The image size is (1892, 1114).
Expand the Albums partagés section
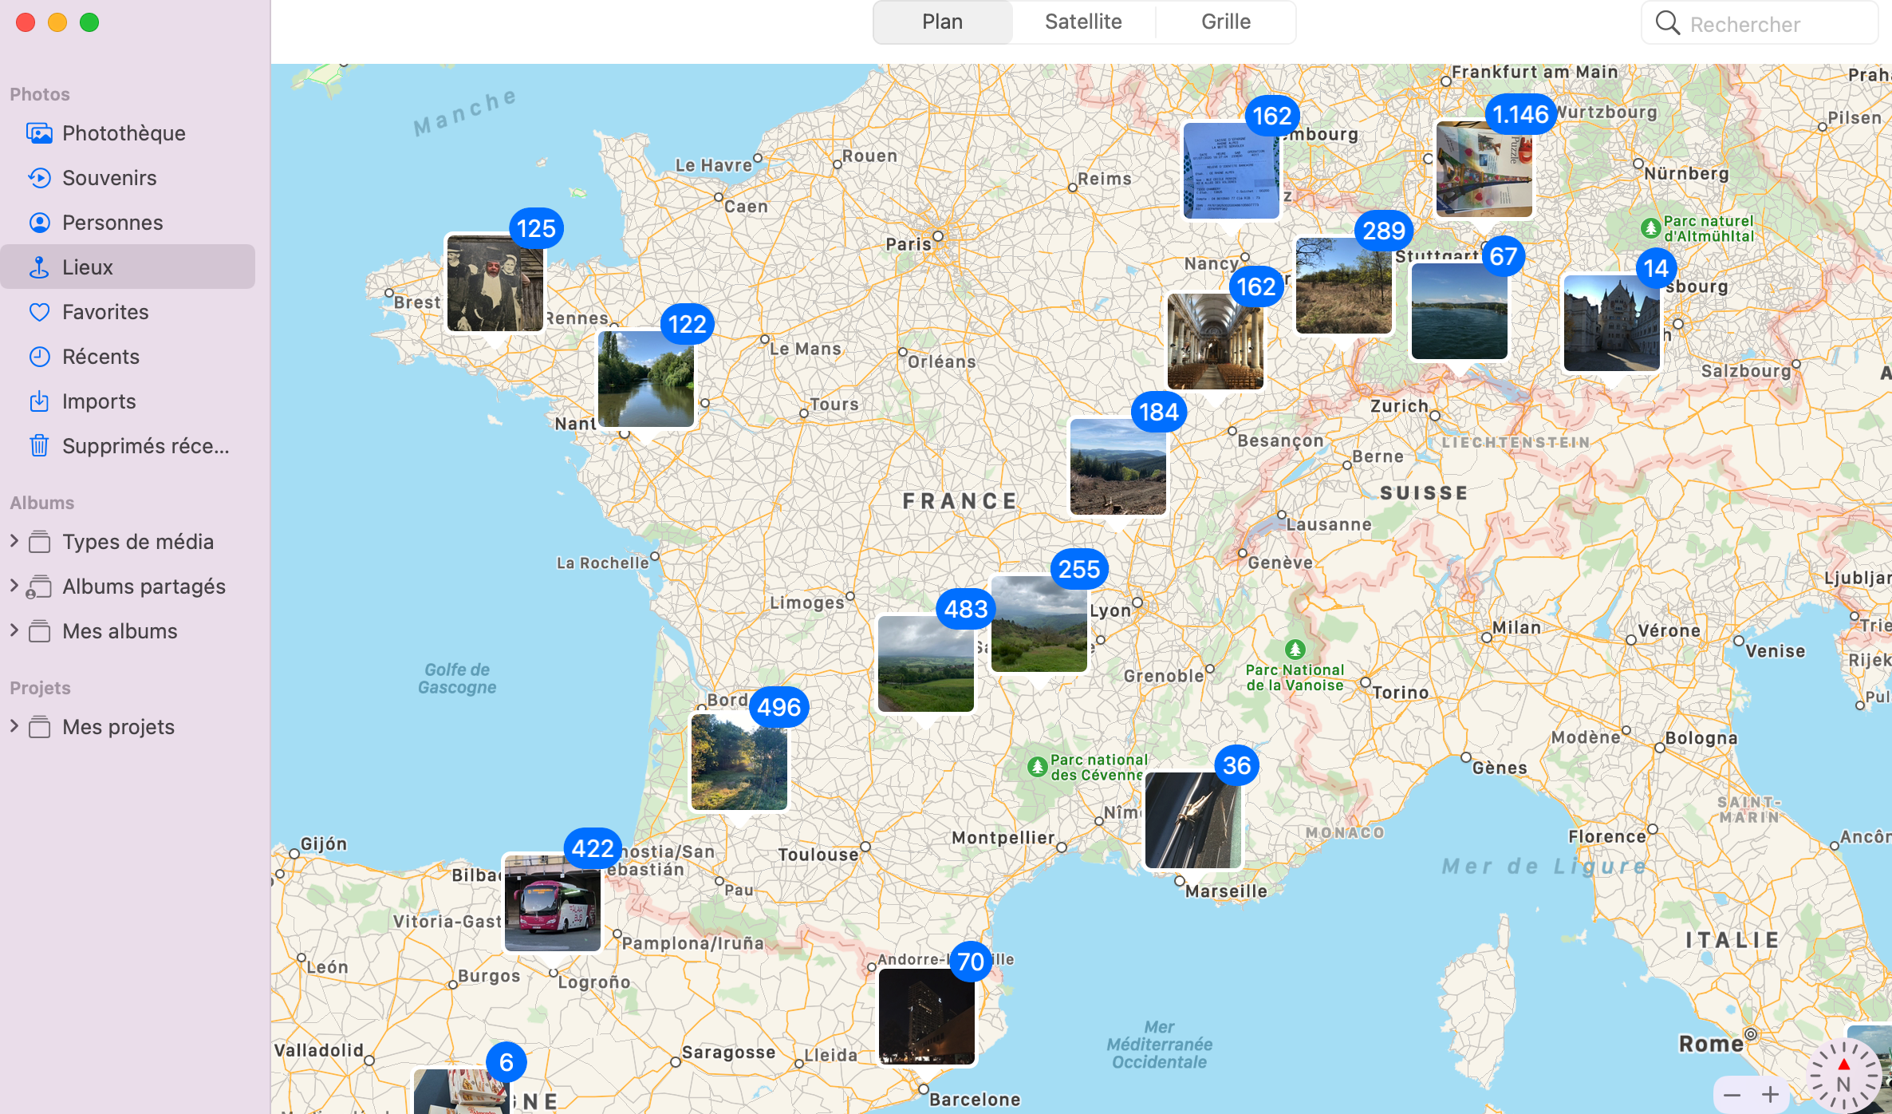[14, 586]
